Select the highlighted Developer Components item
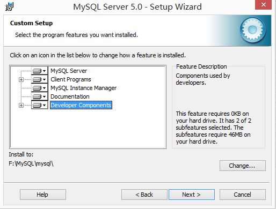 (x=81, y=105)
